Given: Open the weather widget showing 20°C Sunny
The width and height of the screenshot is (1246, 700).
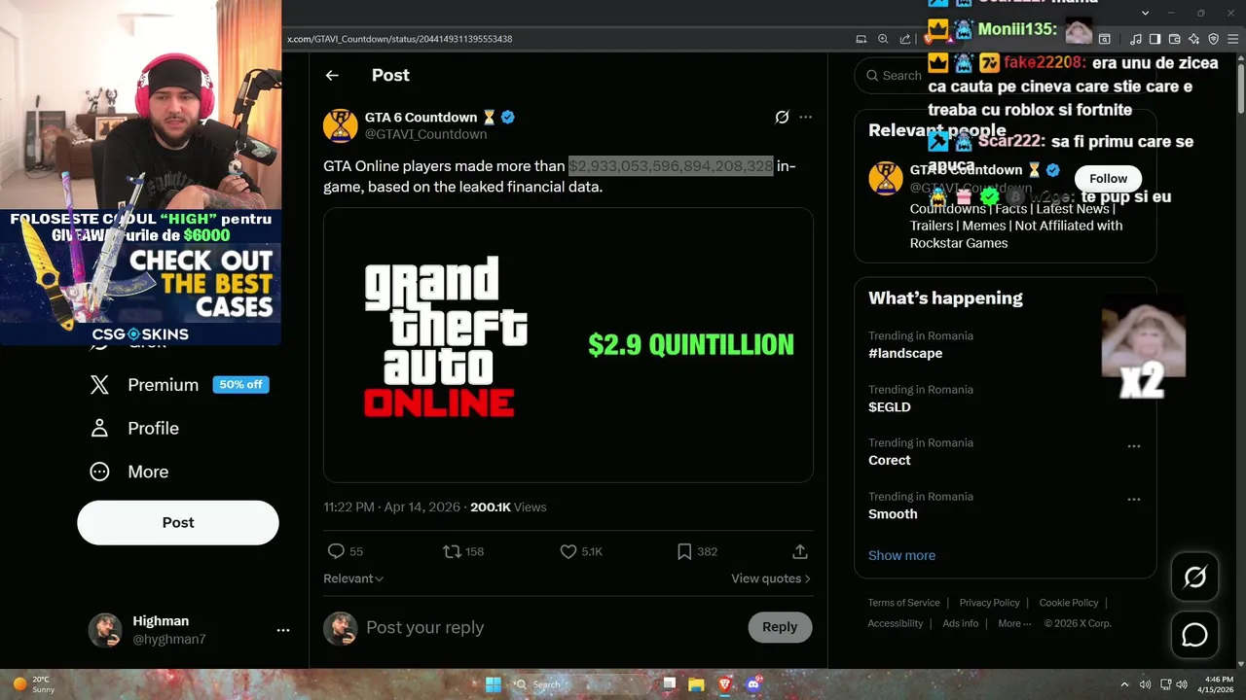Looking at the screenshot, I should coord(33,684).
